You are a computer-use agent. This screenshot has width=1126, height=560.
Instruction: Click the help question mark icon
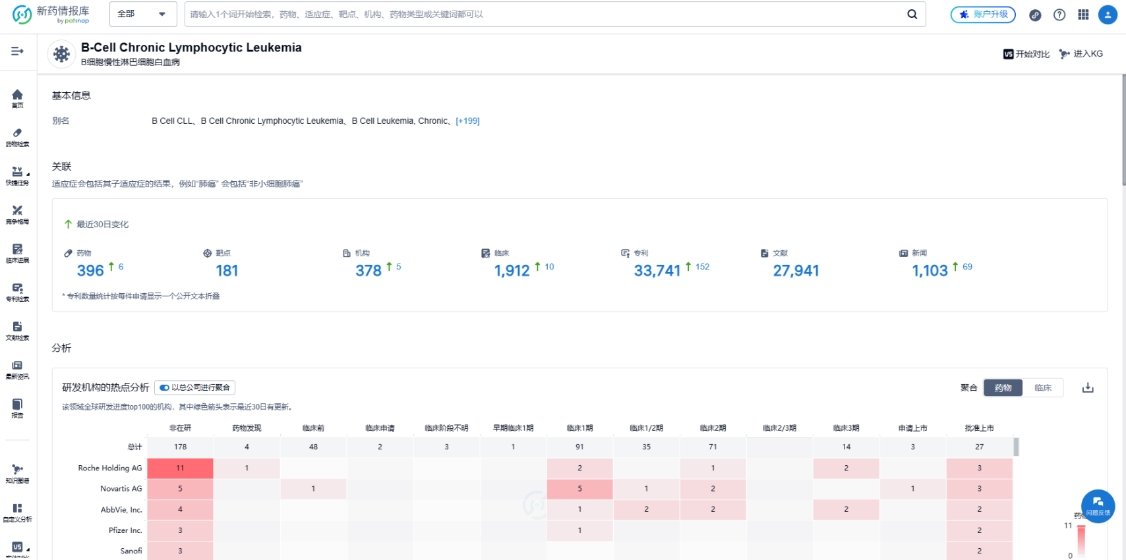tap(1059, 14)
